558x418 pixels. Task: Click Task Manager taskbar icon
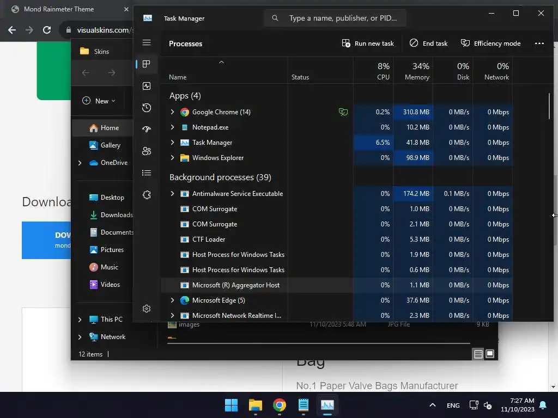click(327, 405)
